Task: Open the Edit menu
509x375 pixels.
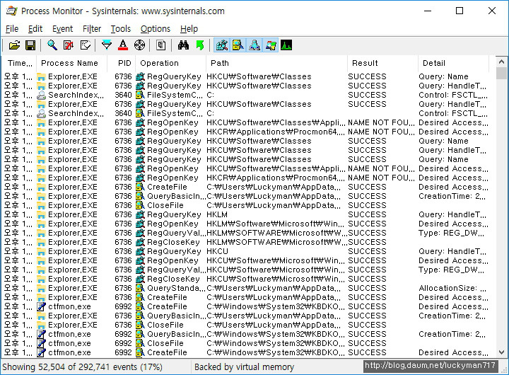Action: 35,29
